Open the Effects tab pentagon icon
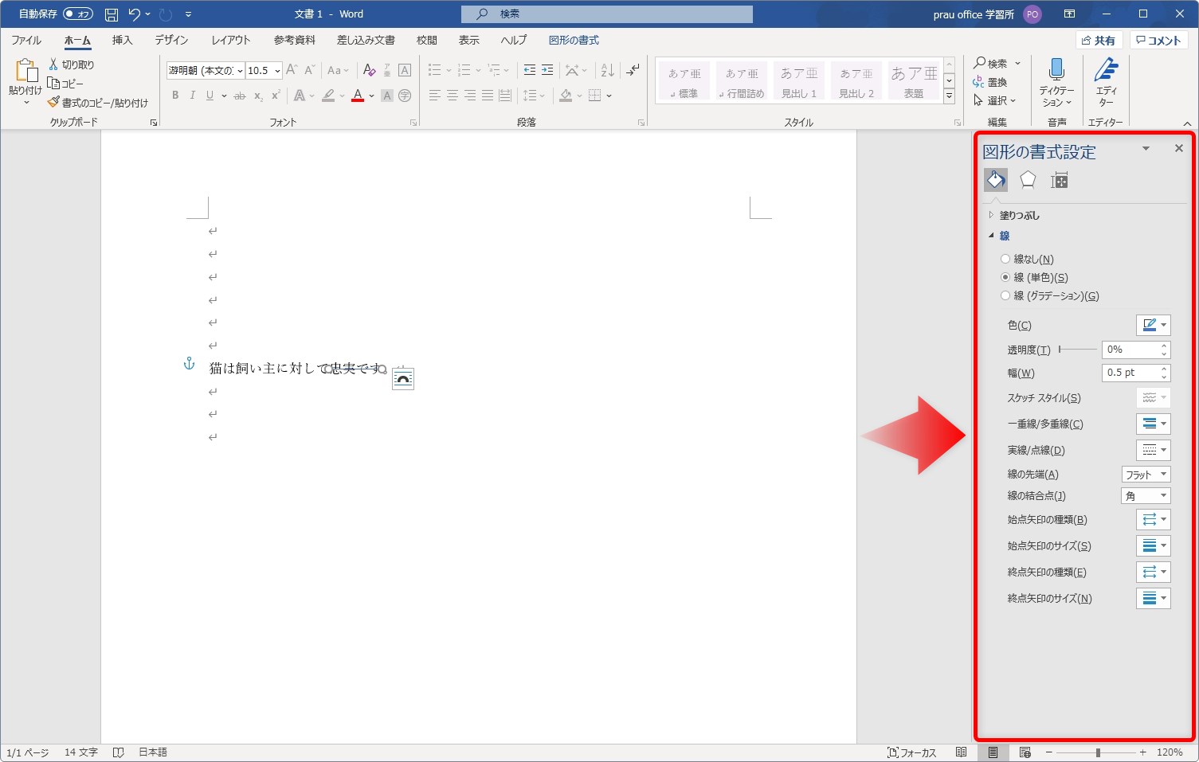The image size is (1199, 762). pos(1028,181)
